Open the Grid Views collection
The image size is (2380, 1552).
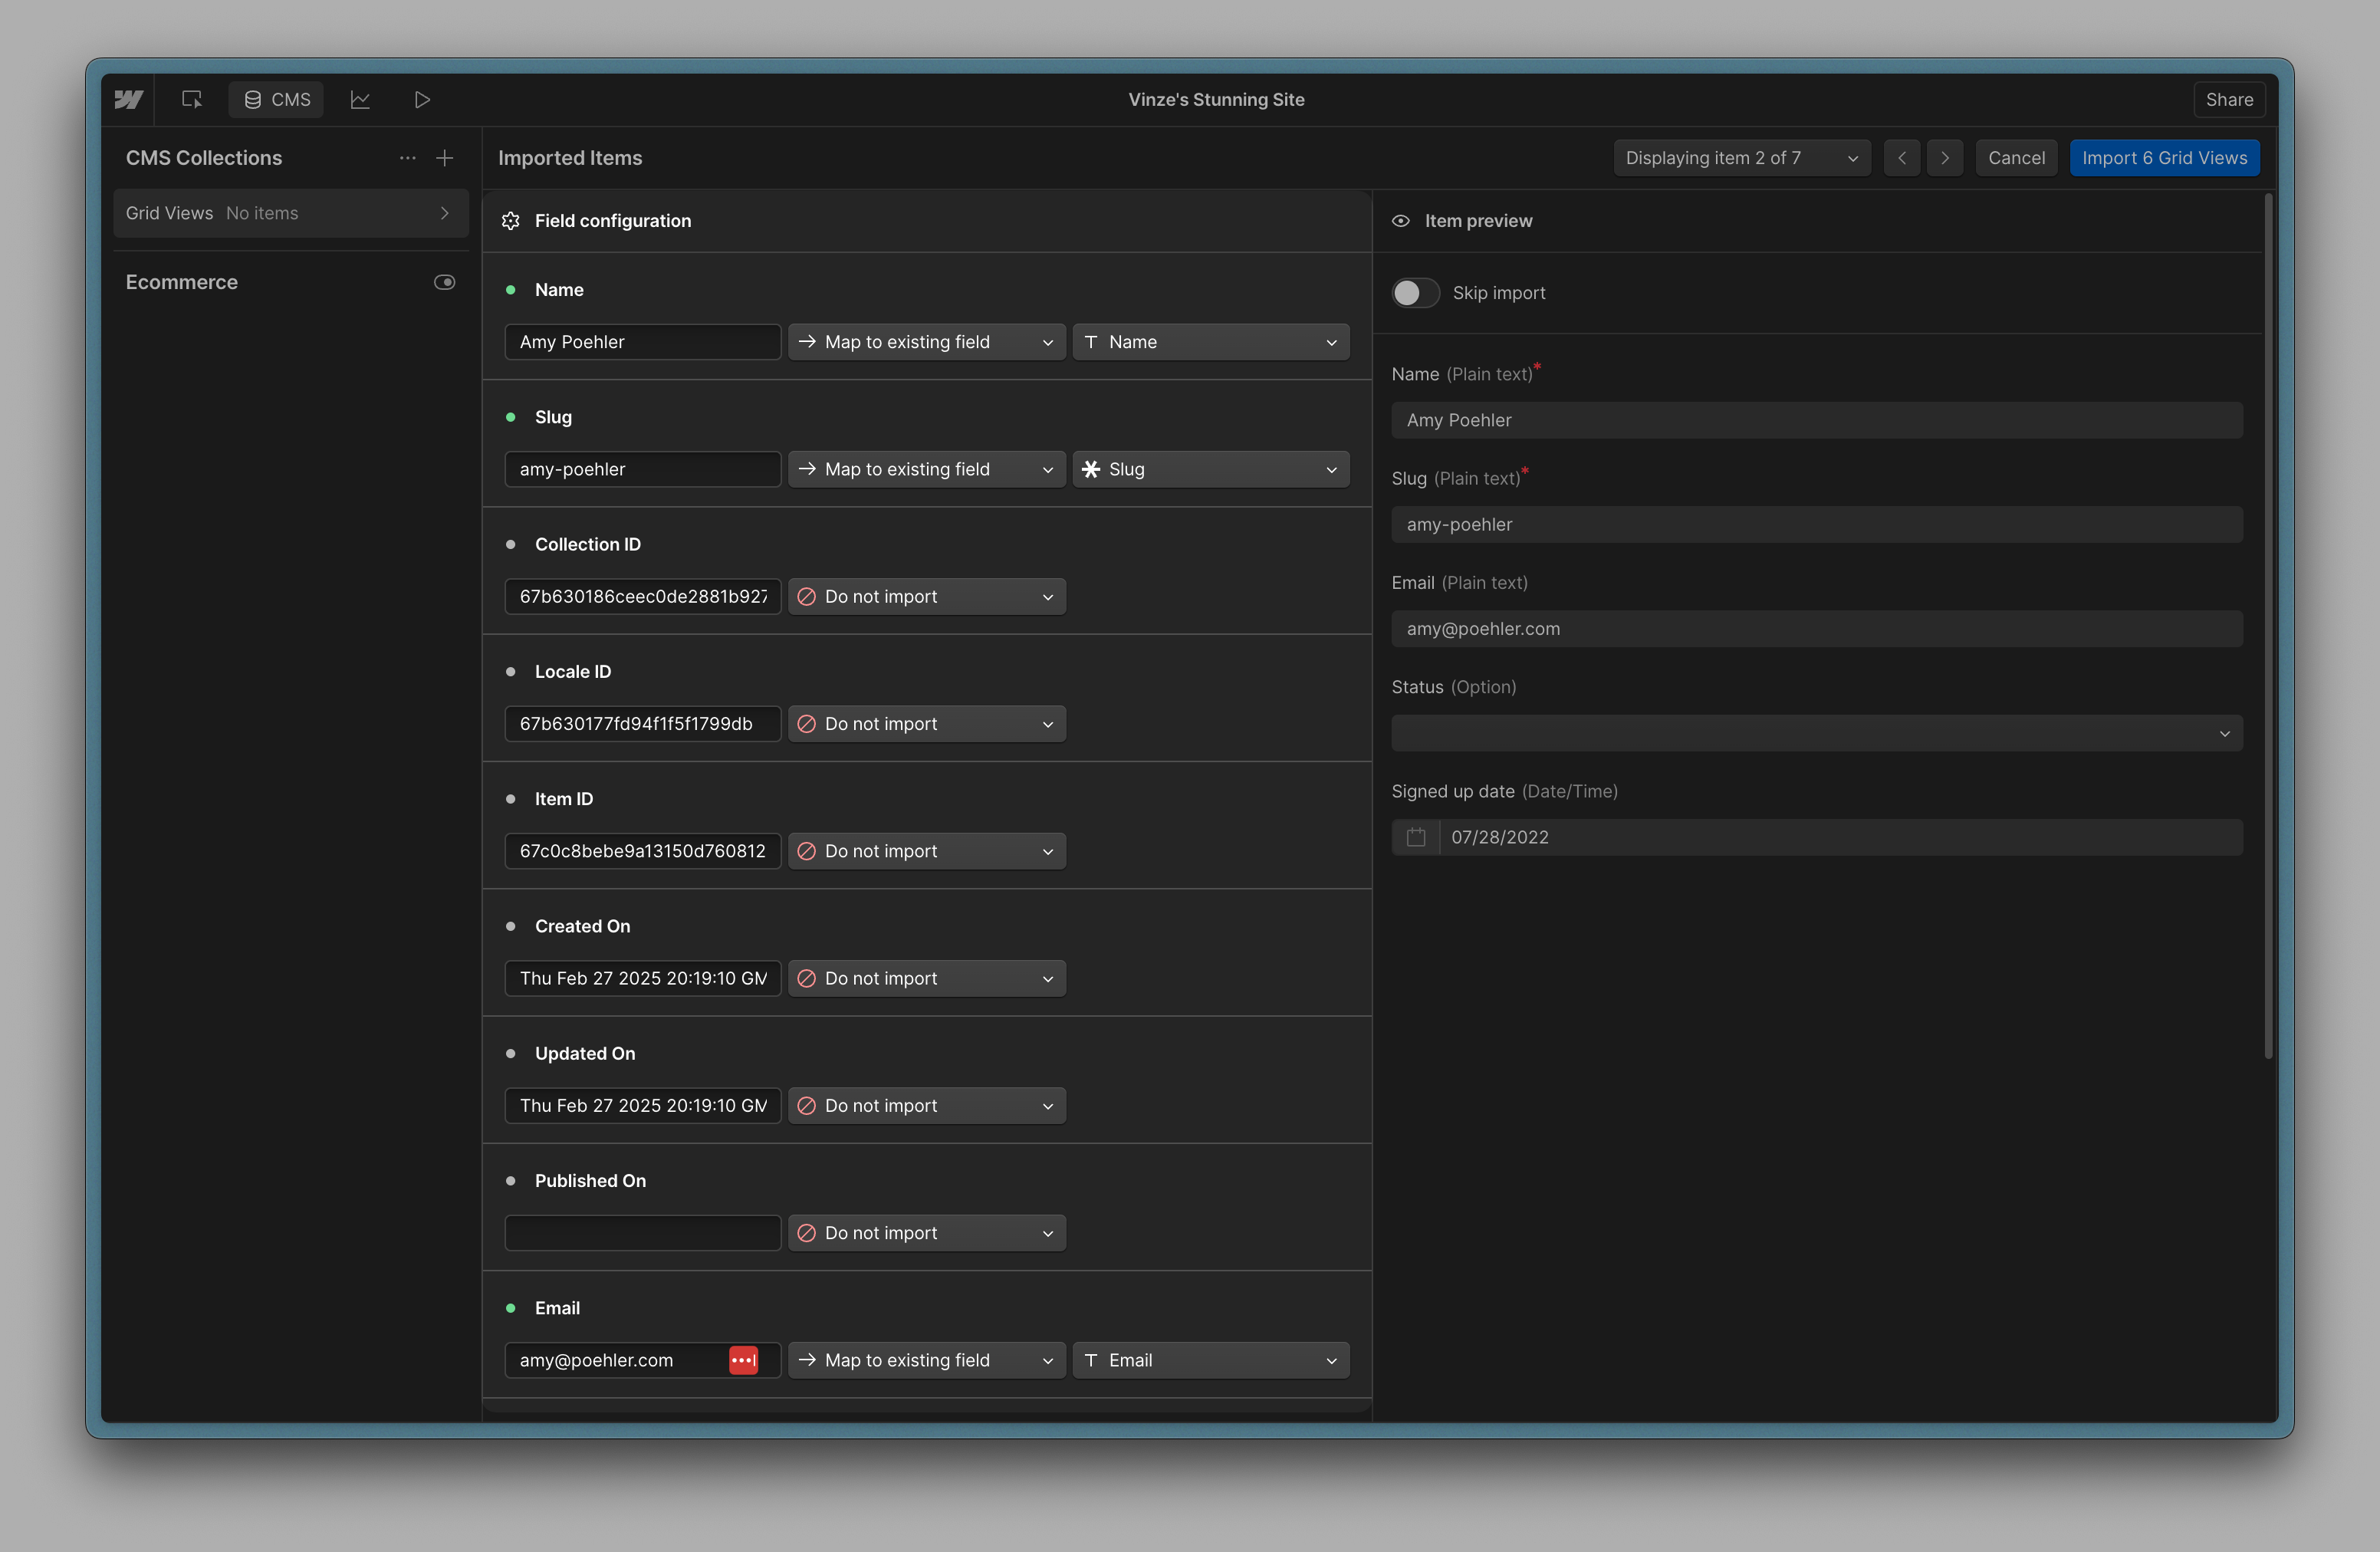coord(290,213)
